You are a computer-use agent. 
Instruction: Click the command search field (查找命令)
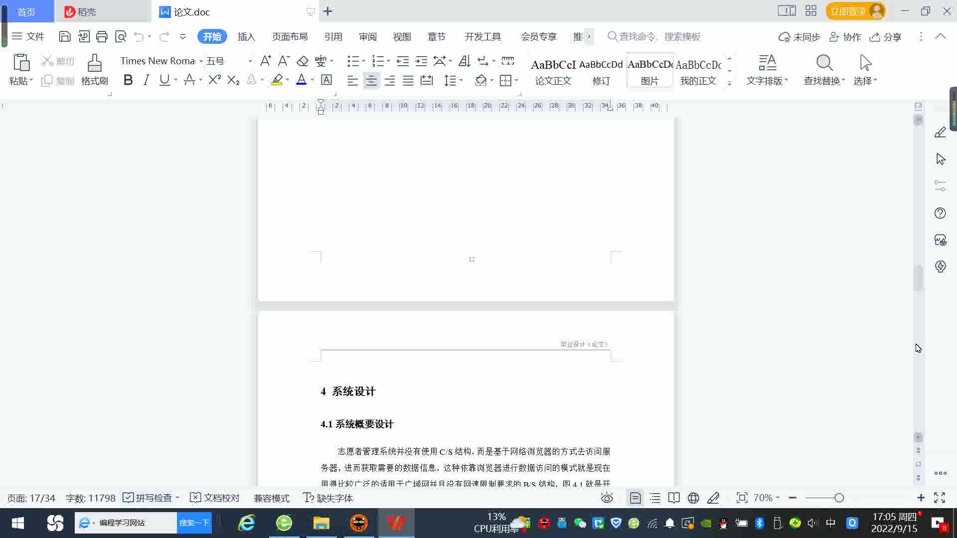point(658,37)
